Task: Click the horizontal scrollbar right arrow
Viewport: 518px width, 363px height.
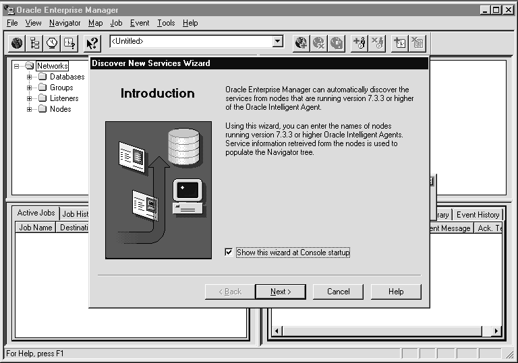Action: pyautogui.click(x=496, y=331)
